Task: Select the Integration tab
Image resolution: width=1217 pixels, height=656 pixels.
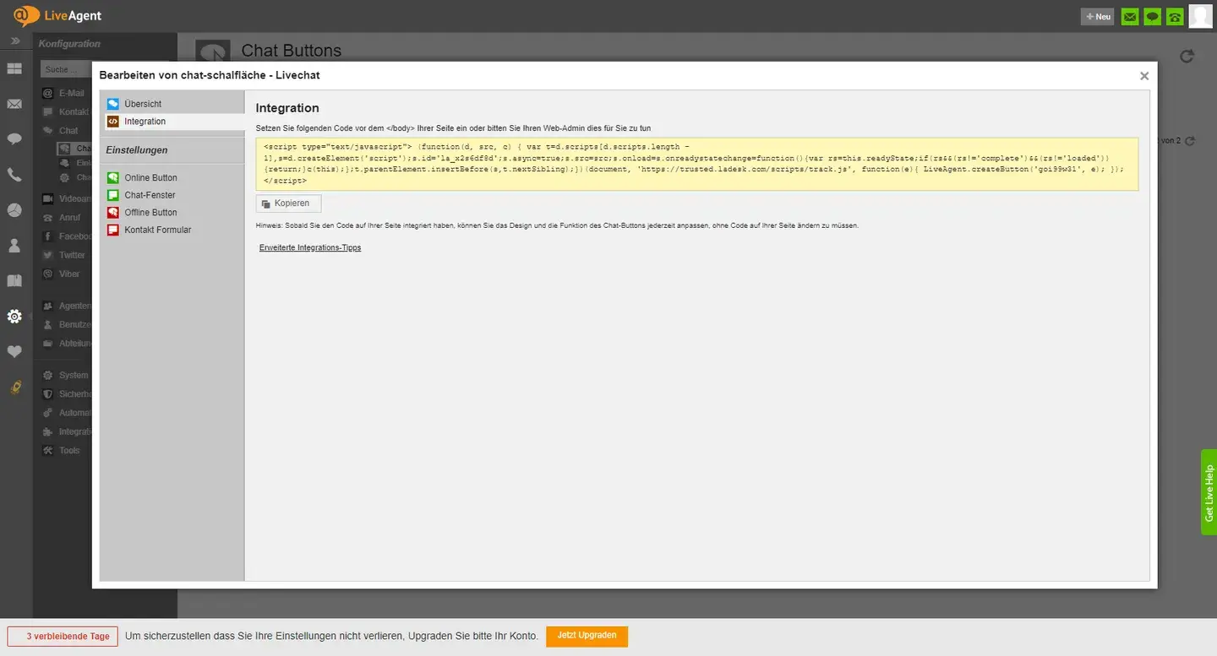Action: pos(172,122)
